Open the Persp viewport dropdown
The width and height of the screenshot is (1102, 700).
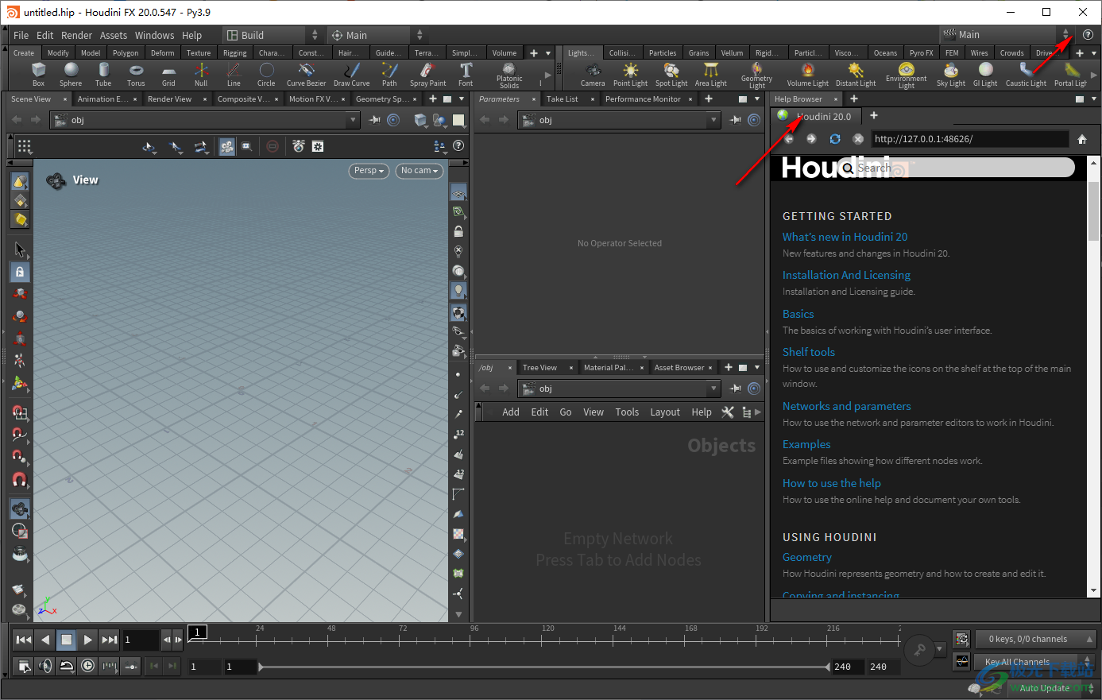pyautogui.click(x=369, y=171)
